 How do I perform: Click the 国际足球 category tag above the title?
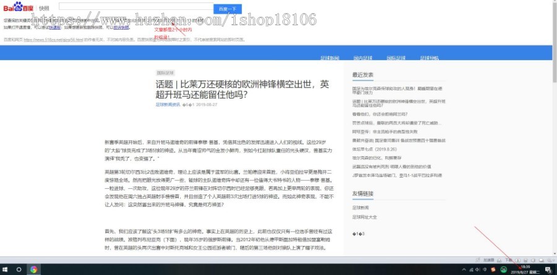165,73
